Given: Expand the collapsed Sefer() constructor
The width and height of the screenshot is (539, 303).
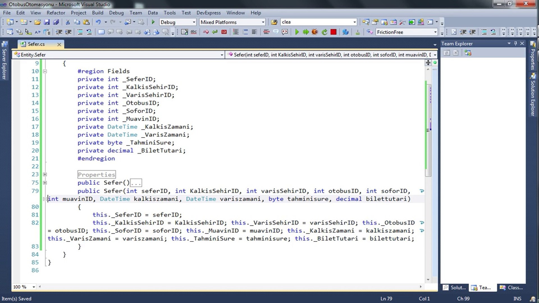Looking at the screenshot, I should [45, 183].
